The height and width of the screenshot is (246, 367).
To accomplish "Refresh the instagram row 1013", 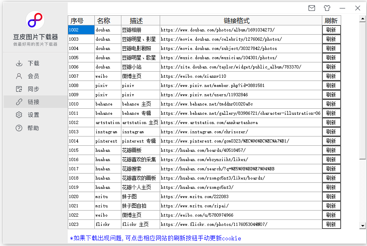I will pyautogui.click(x=331, y=132).
